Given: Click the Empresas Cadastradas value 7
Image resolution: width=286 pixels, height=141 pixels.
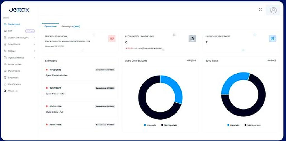Looking at the screenshot, I should (x=206, y=42).
